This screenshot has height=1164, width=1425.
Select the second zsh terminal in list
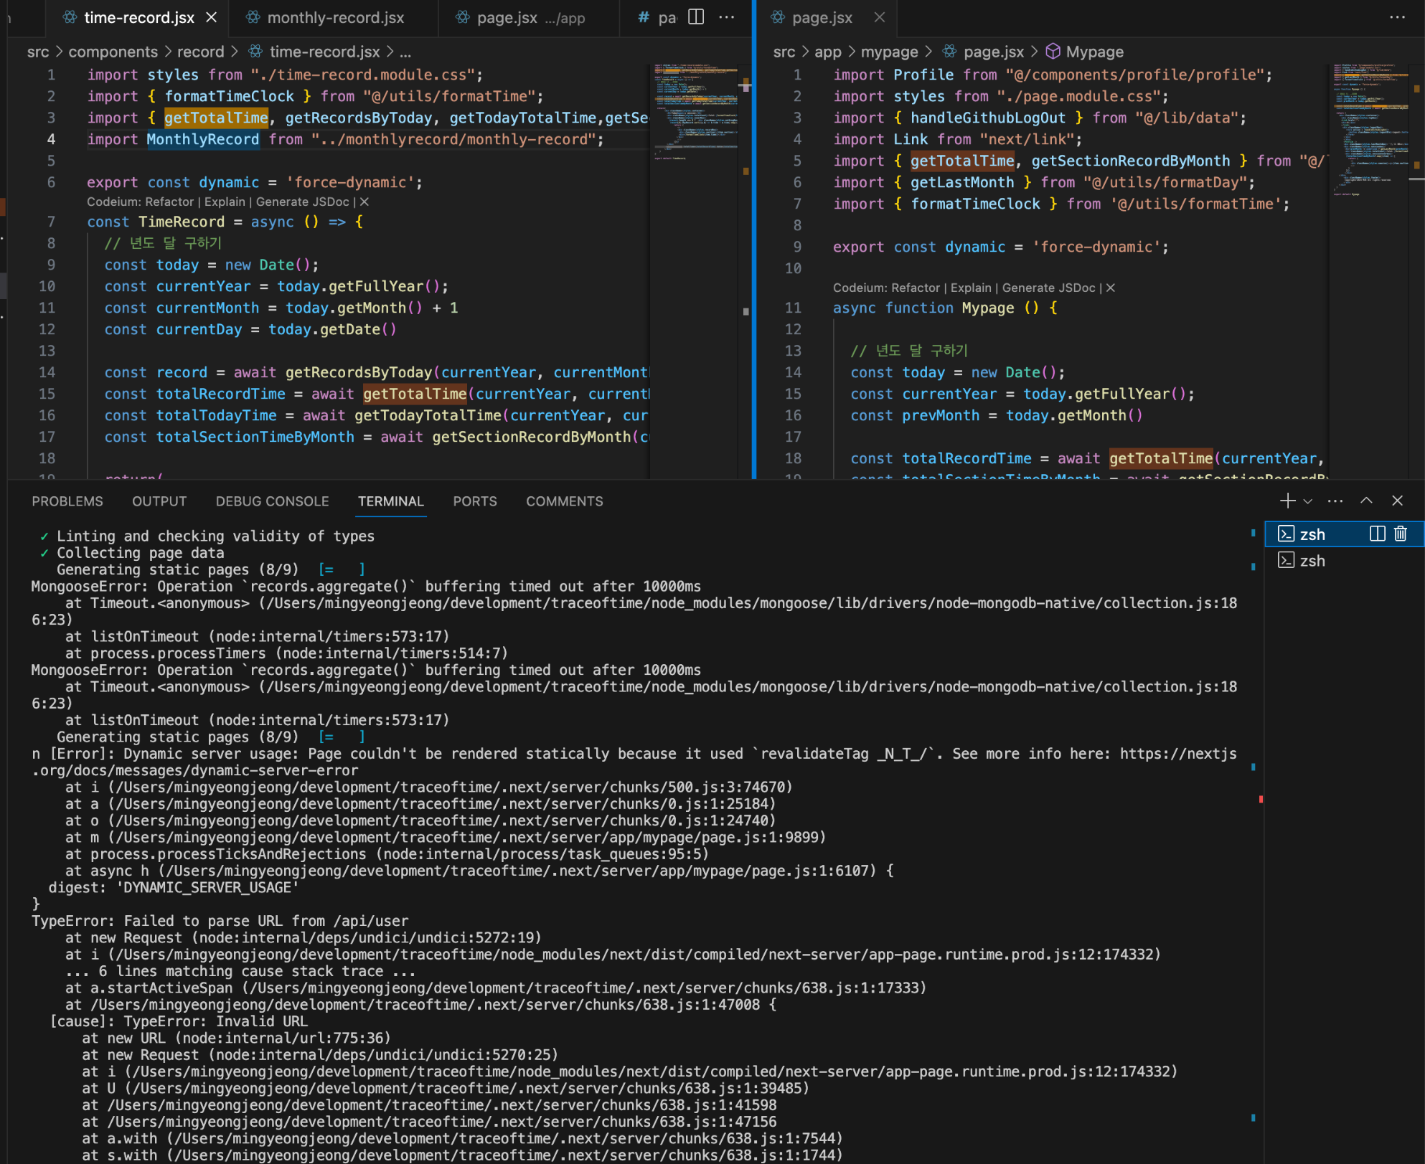pos(1312,561)
